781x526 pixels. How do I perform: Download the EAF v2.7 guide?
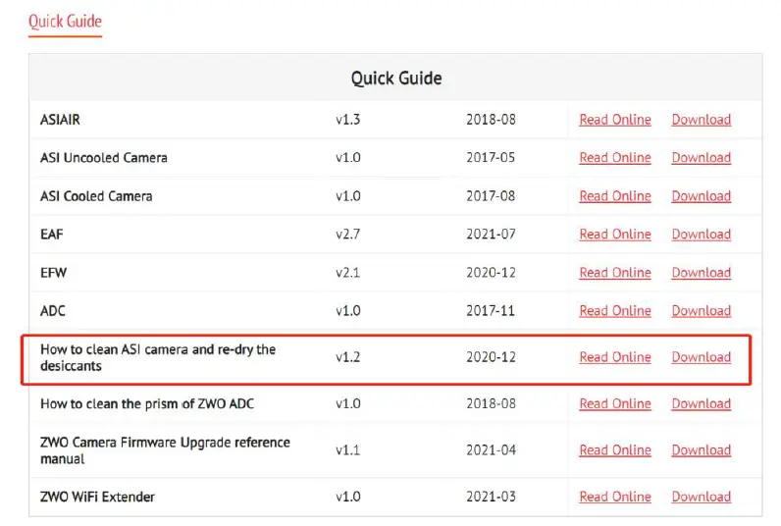[701, 235]
